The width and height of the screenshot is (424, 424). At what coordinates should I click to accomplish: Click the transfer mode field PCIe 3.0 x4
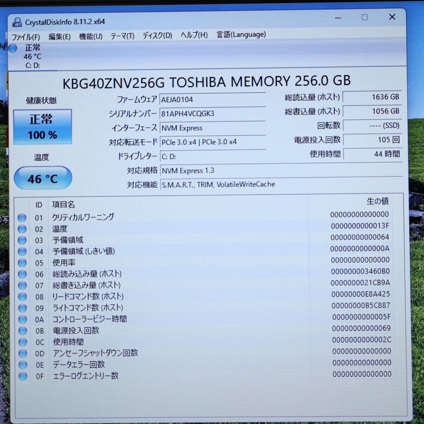coord(213,142)
